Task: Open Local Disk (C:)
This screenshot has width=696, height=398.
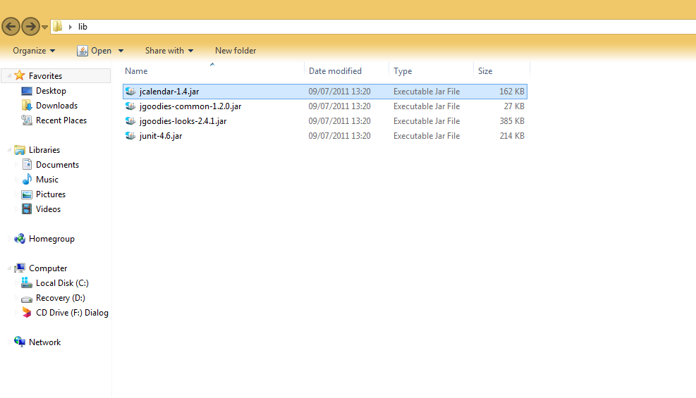Action: 62,282
